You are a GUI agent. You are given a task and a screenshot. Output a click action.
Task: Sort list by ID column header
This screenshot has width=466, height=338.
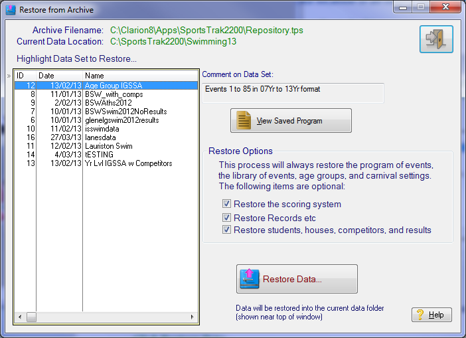25,76
